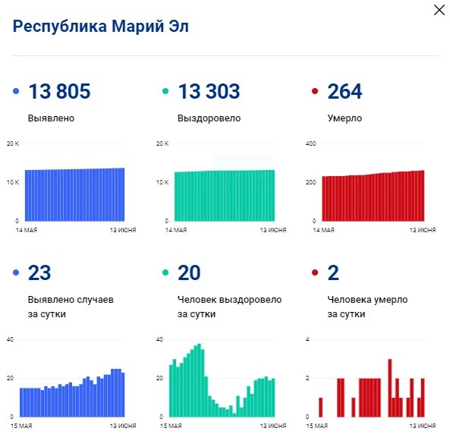This screenshot has width=450, height=444.
Task: Click the 13 303 Выздоровело total
Action: [209, 91]
